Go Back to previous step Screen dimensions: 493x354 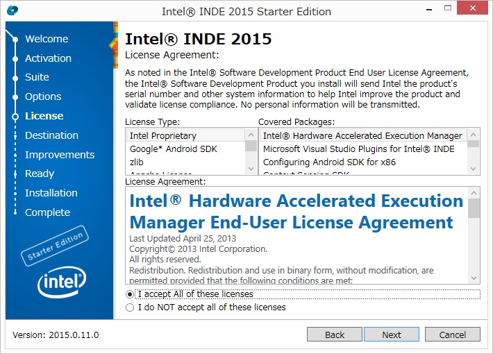click(x=335, y=335)
